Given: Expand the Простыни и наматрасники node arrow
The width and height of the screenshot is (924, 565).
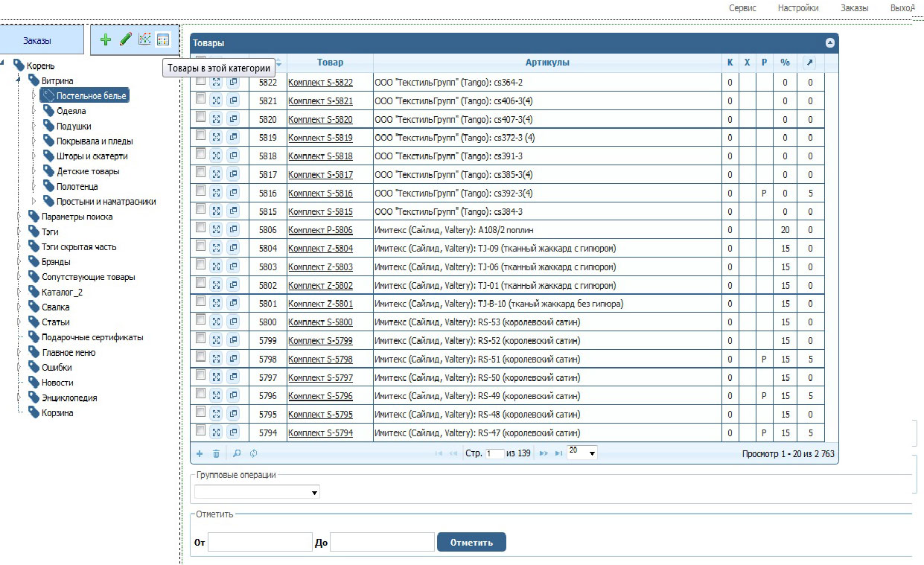Looking at the screenshot, I should (34, 202).
